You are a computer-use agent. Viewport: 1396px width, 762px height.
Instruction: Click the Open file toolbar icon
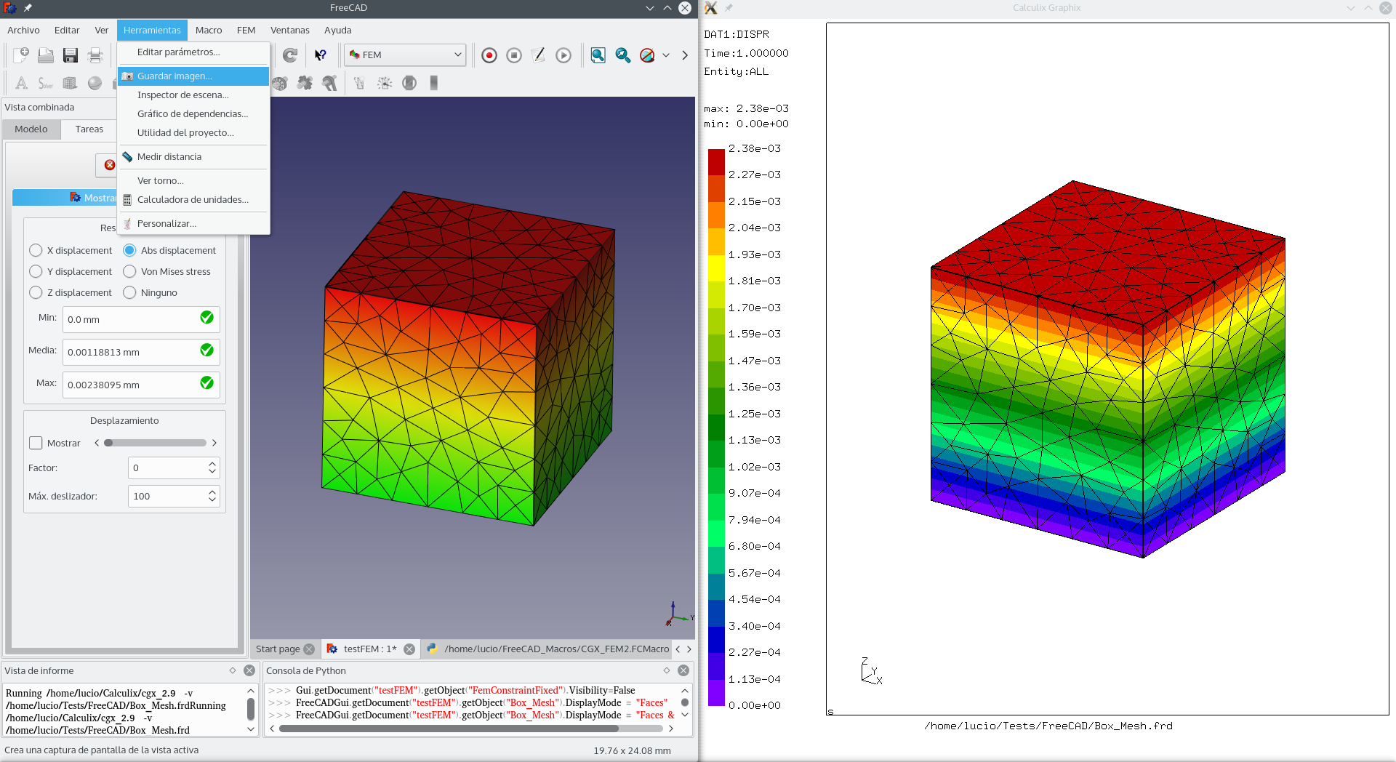[x=46, y=55]
